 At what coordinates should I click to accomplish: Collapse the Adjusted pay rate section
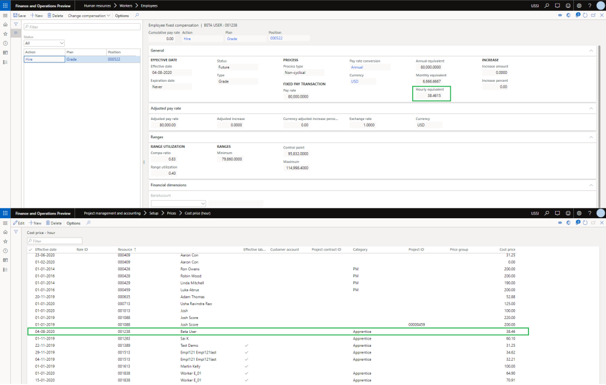coord(591,108)
